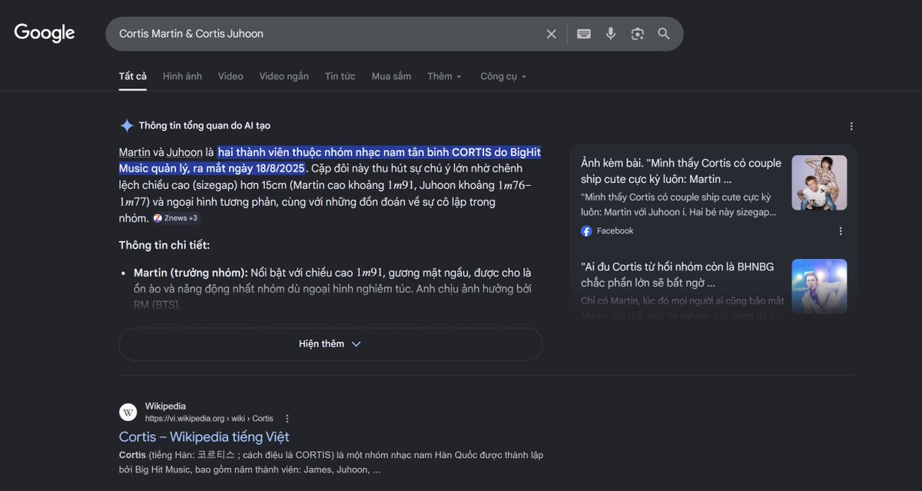Click the Facebook source logo icon
The image size is (922, 491).
coord(586,231)
